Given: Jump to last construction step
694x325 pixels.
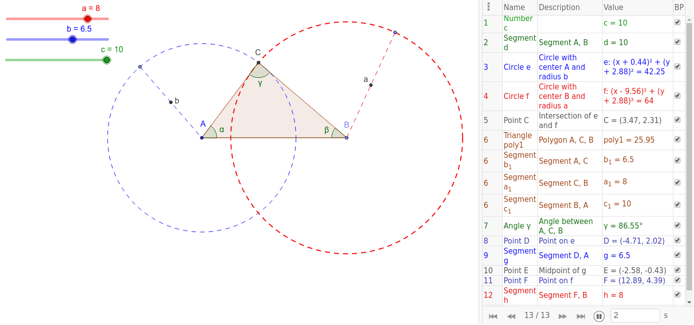Looking at the screenshot, I should click(x=581, y=316).
